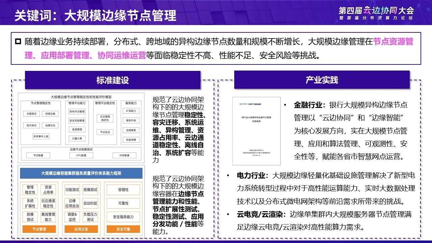Select the CPU配置 box
This screenshot has width=432, height=243.
pos(81,155)
